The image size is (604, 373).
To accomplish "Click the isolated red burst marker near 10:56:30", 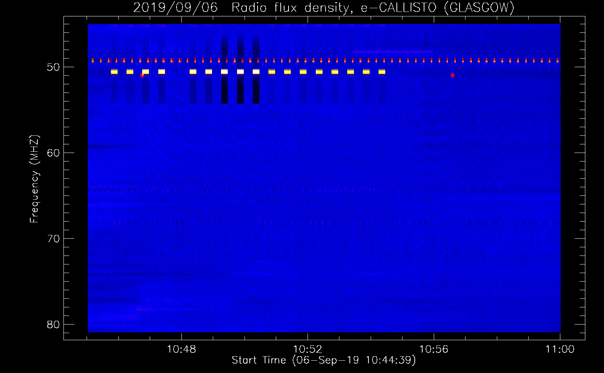I will tap(452, 75).
